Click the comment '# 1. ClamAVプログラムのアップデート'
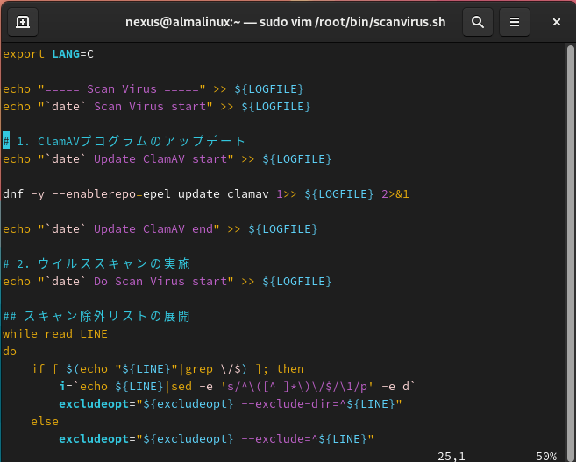Image resolution: width=576 pixels, height=462 pixels. 124,142
